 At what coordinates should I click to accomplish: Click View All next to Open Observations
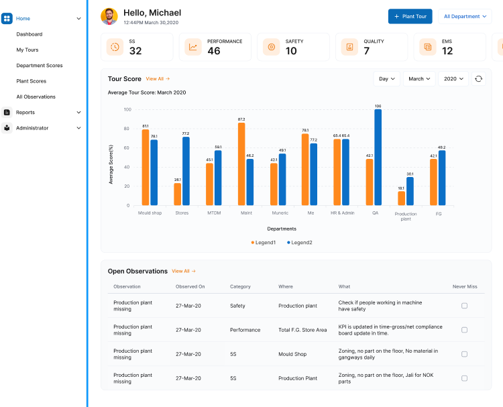click(184, 272)
